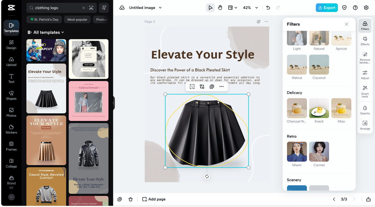
Task: Open the template filter options
Action: point(104,8)
